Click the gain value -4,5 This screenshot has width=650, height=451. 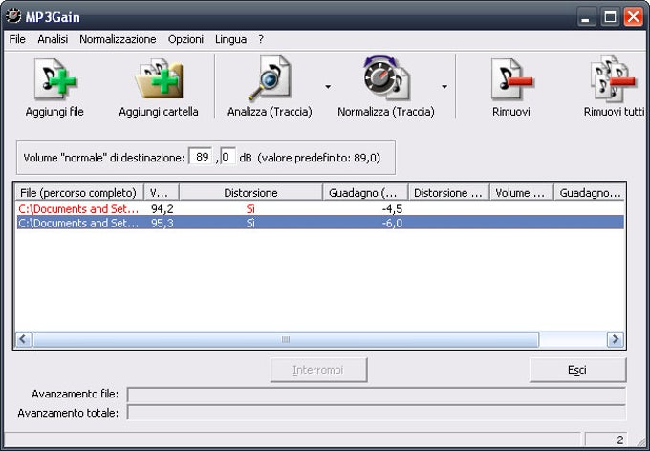pos(392,209)
